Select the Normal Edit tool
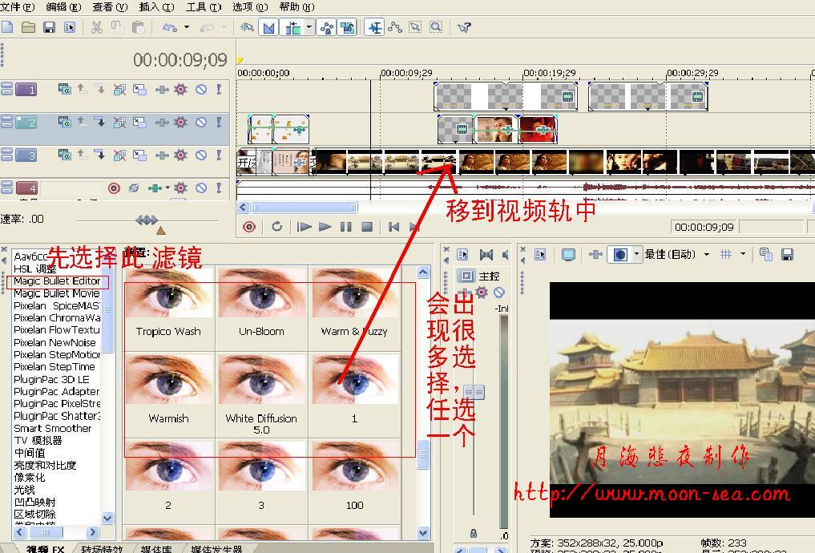 click(x=374, y=27)
